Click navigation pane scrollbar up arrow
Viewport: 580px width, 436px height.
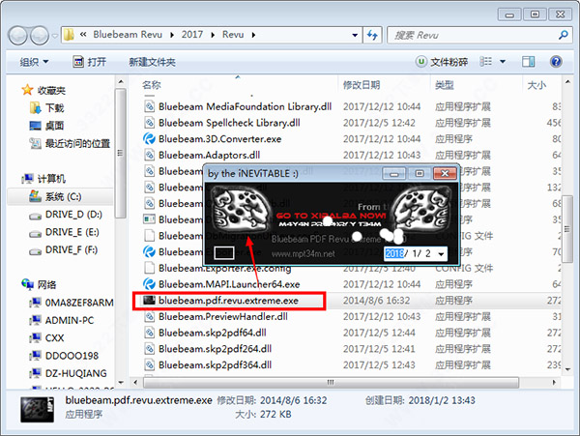pos(121,81)
